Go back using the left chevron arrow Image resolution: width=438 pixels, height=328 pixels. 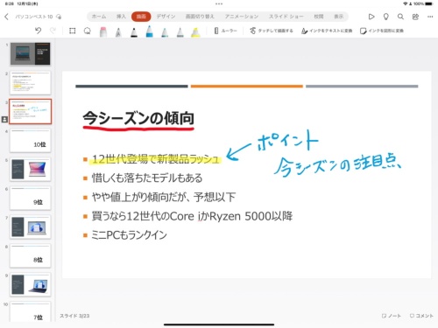[x=6, y=17]
